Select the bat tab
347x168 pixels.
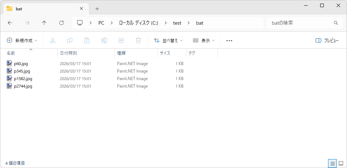[x=46, y=9]
